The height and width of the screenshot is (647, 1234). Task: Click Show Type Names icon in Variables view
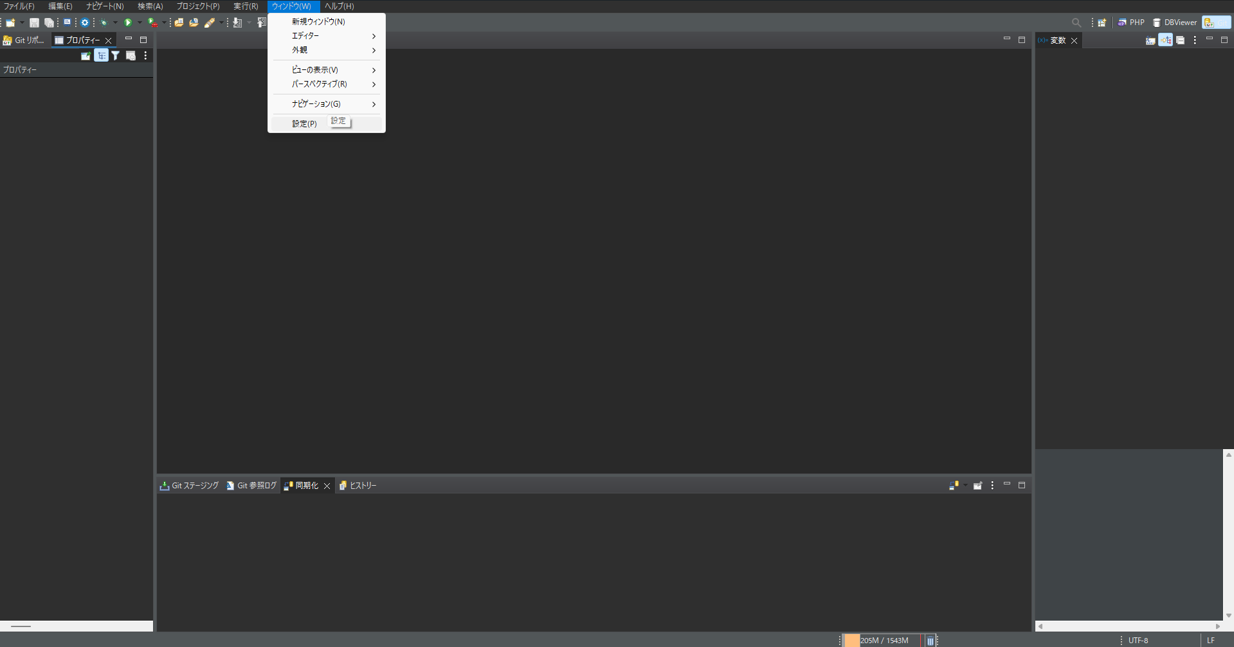1150,40
